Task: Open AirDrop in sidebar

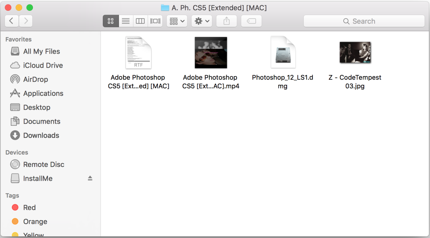Action: tap(35, 79)
